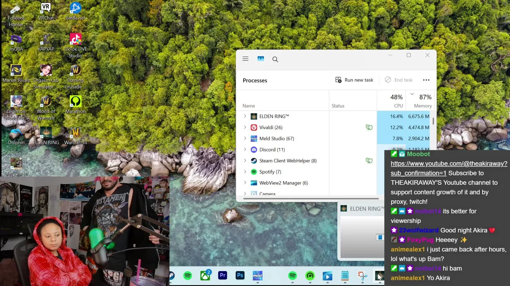
Task: Click Vivaldi's efficiency mode leaf icon
Action: pyautogui.click(x=369, y=128)
